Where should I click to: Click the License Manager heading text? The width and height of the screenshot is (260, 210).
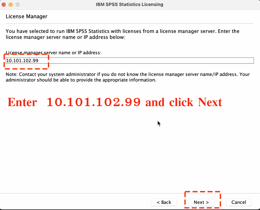click(27, 17)
